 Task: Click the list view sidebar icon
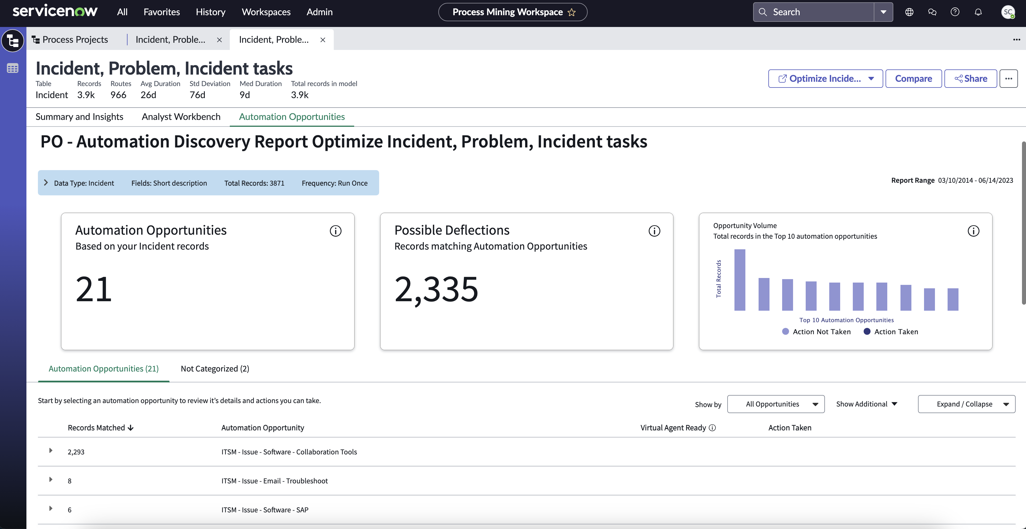(13, 68)
